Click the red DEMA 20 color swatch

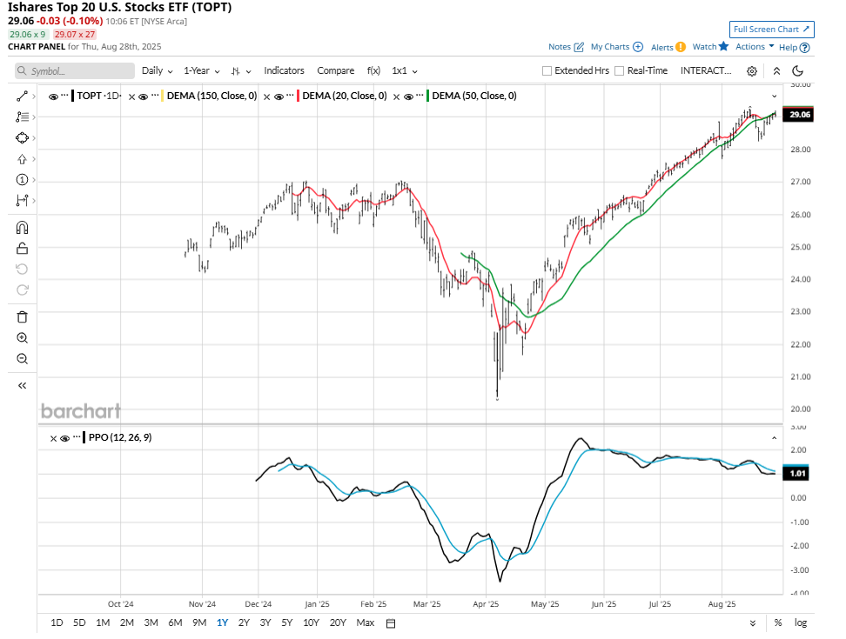click(298, 96)
